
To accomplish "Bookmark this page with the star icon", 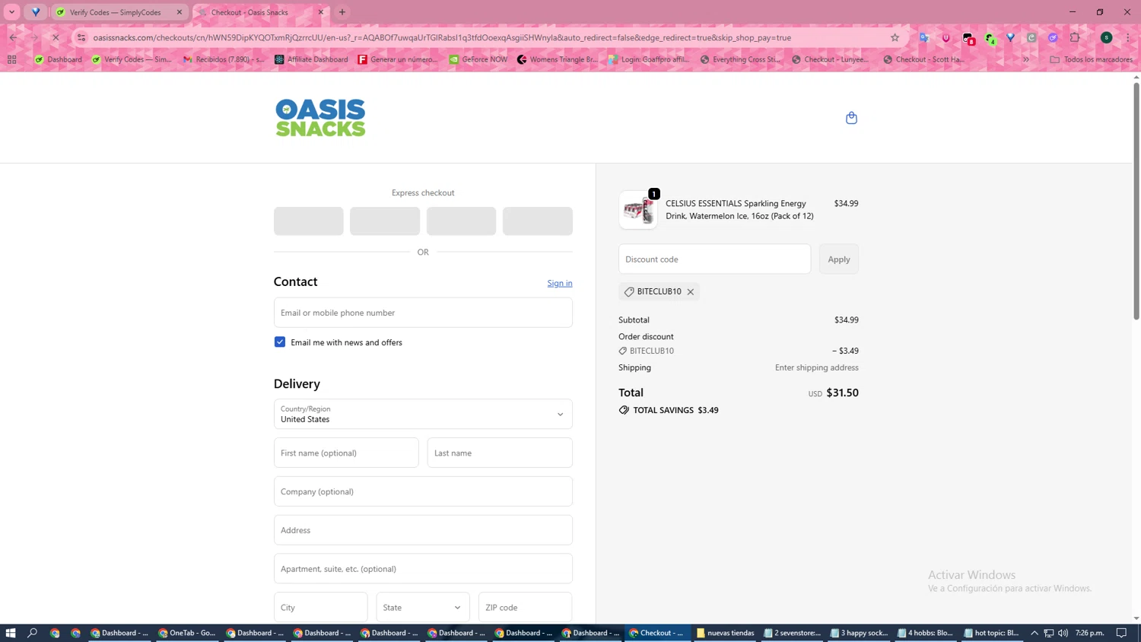I will (x=895, y=37).
